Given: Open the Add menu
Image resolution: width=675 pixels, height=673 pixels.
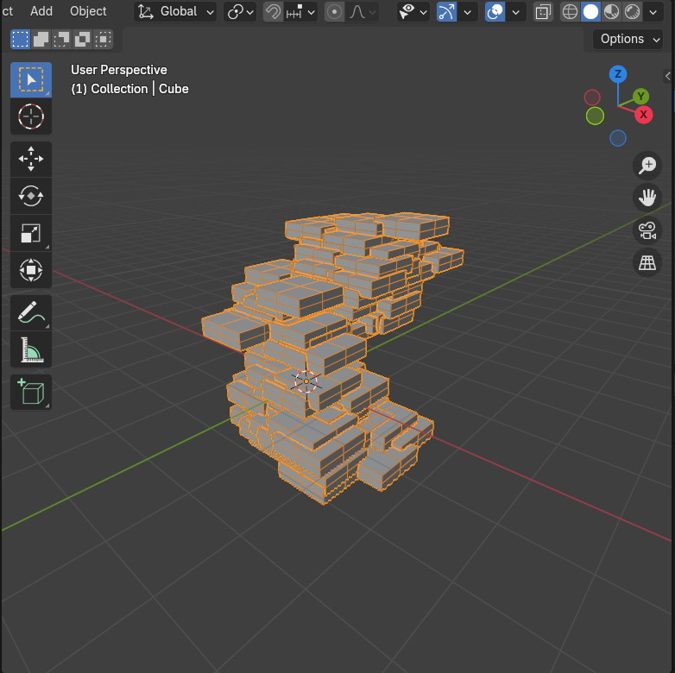Looking at the screenshot, I should pos(41,11).
